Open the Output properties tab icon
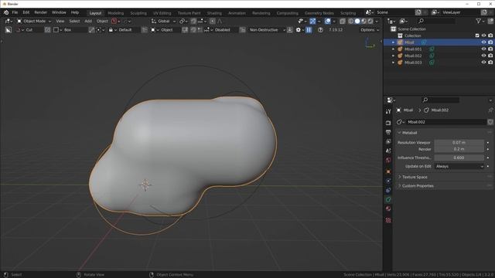This screenshot has width=495, height=278. (x=388, y=132)
